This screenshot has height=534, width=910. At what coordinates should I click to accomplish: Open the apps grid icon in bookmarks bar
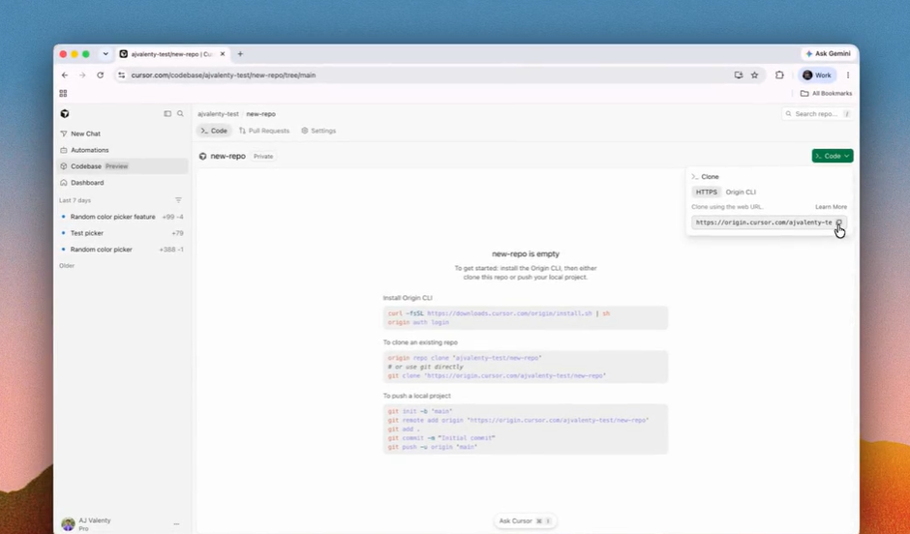point(63,93)
